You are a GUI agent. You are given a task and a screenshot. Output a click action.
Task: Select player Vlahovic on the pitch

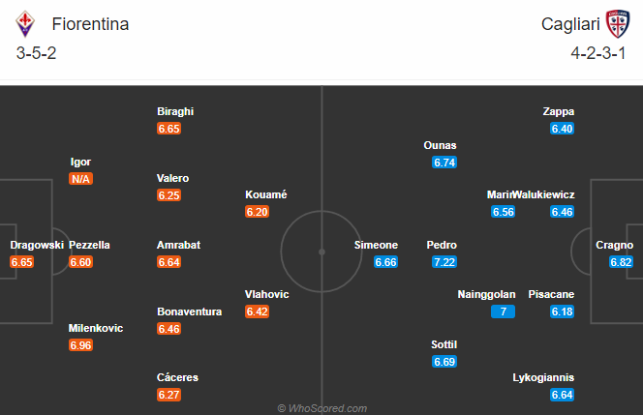266,294
